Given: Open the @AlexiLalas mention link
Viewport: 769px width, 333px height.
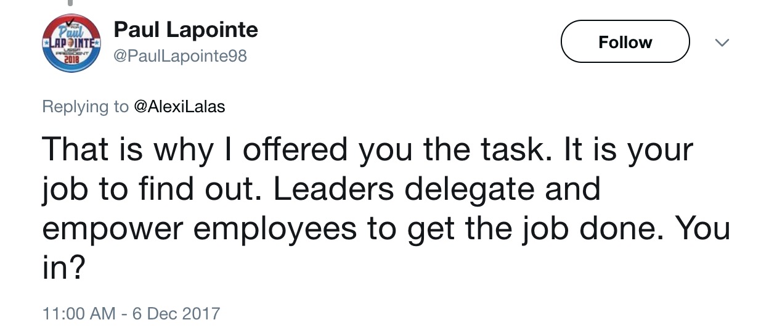Looking at the screenshot, I should (x=179, y=107).
